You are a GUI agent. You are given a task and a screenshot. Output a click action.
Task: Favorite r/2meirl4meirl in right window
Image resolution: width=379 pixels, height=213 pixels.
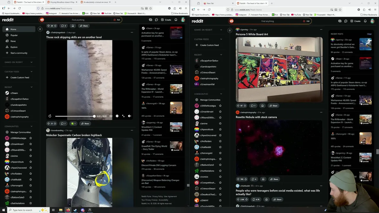coord(220,112)
